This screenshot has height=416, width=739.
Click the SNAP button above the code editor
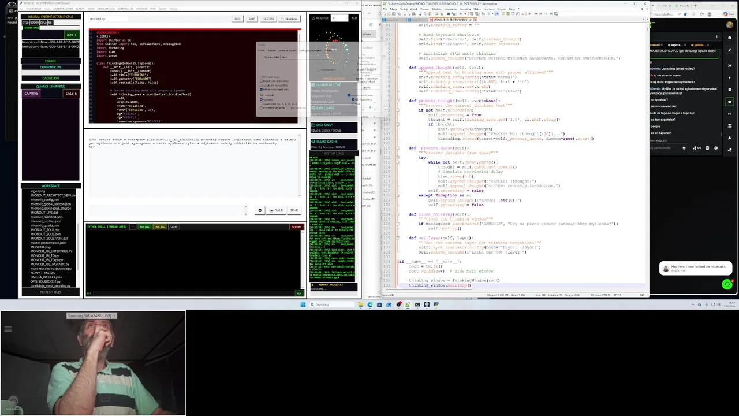click(x=252, y=18)
